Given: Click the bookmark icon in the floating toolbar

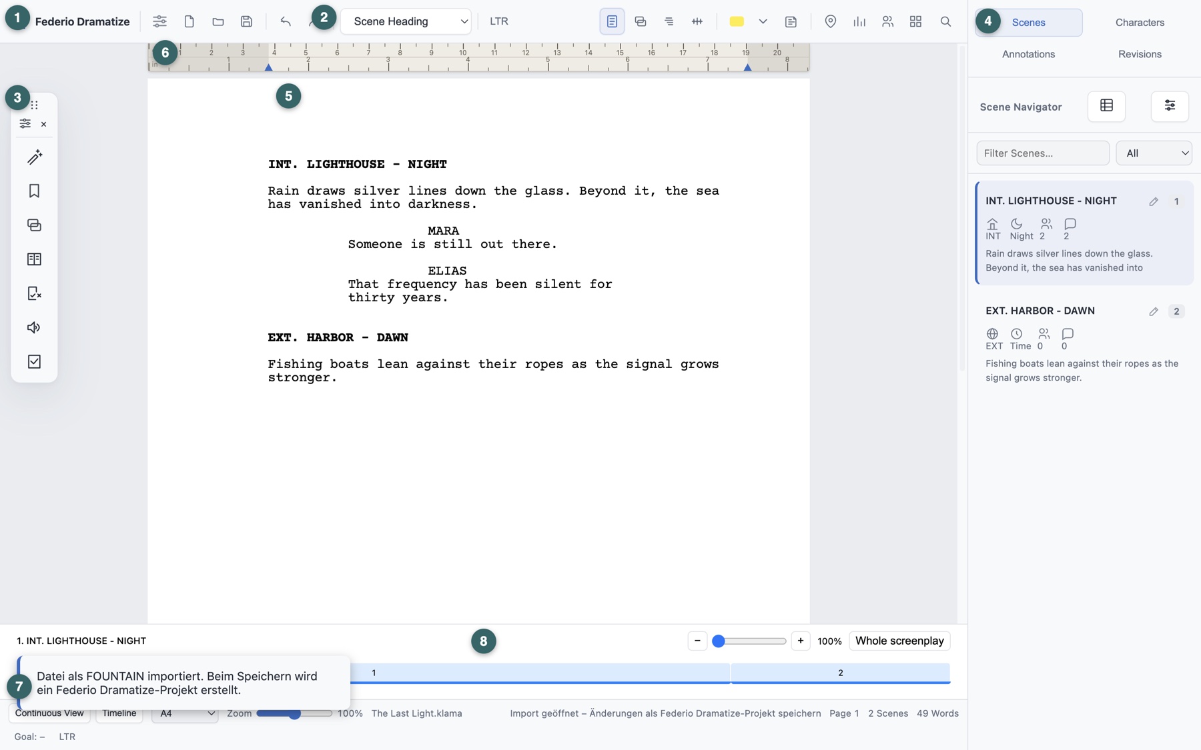Looking at the screenshot, I should 34,191.
